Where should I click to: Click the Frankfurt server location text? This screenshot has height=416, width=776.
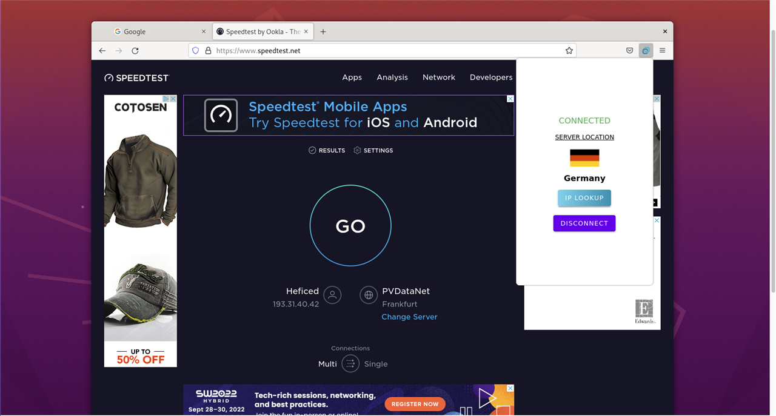coord(400,304)
